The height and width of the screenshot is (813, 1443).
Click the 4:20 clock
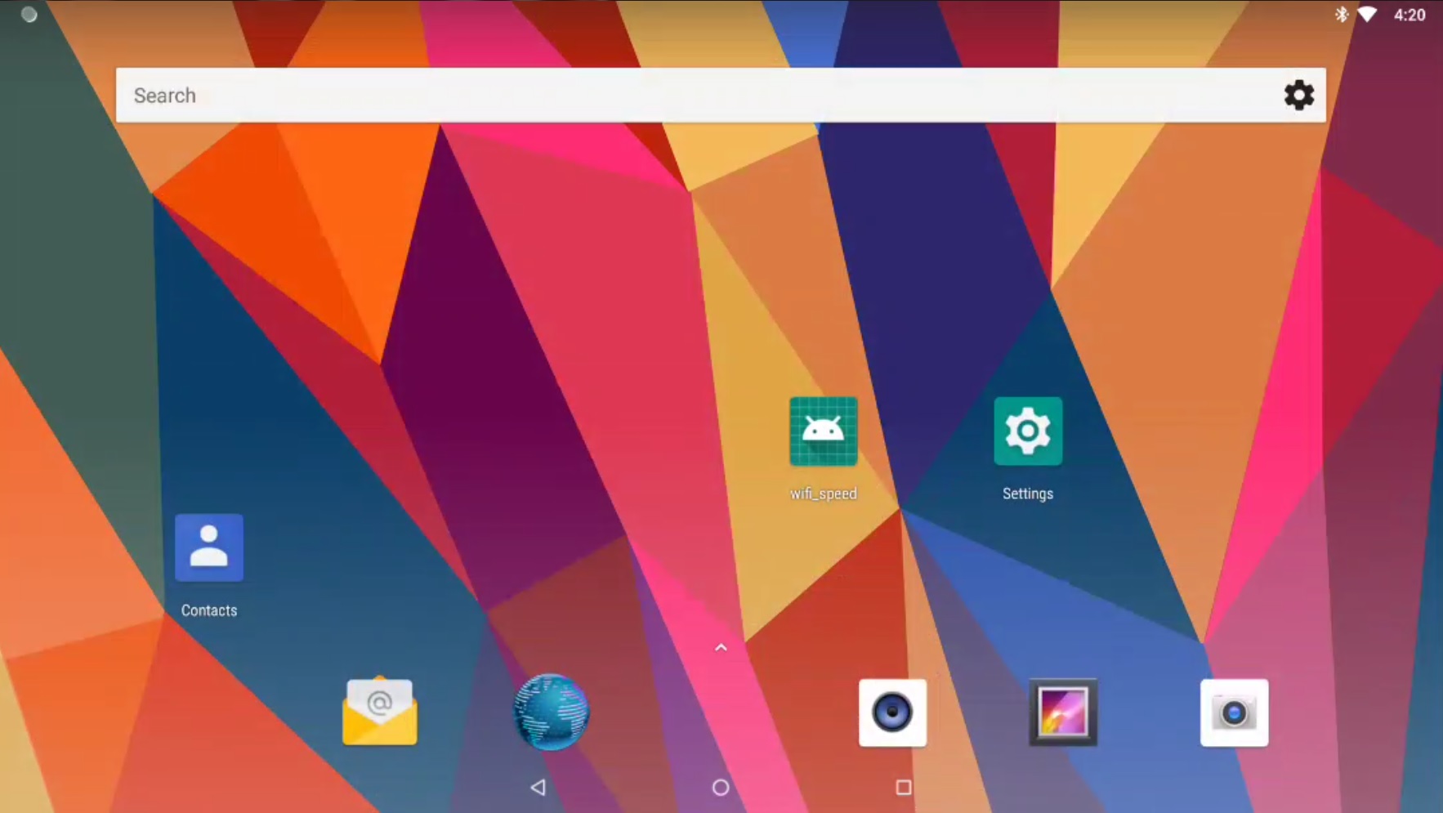[1409, 15]
